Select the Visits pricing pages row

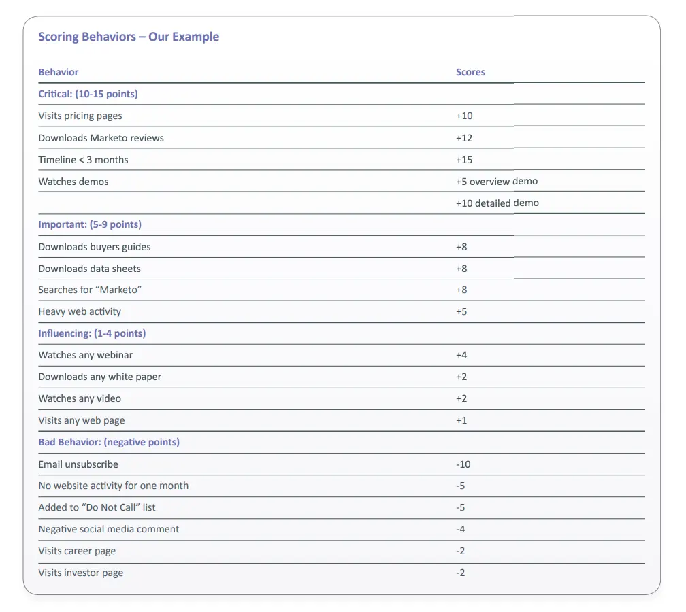[x=80, y=116]
